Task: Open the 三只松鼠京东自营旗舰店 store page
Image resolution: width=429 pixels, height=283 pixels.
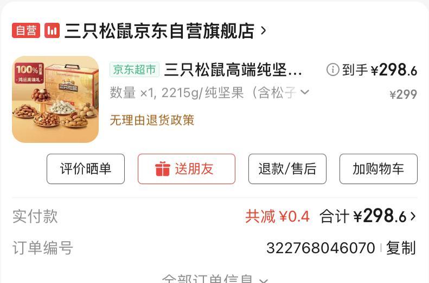Action: tap(159, 30)
